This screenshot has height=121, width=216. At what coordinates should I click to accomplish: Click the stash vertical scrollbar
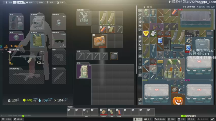[214, 19]
